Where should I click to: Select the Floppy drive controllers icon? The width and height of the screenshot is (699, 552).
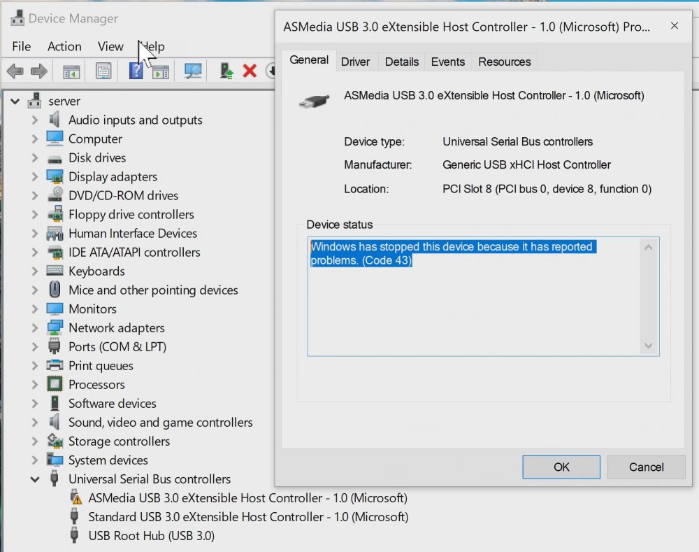click(x=55, y=214)
